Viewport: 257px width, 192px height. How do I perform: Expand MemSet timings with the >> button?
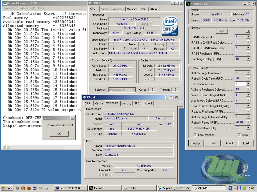[x=248, y=31]
